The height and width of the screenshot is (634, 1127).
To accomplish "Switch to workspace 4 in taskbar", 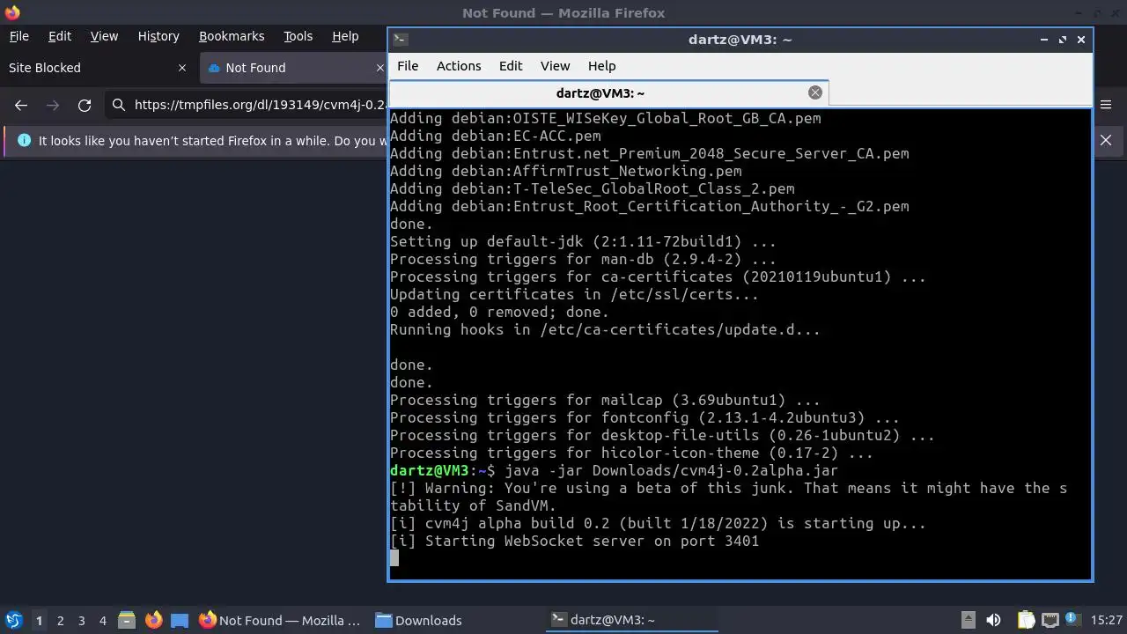I will (x=102, y=620).
